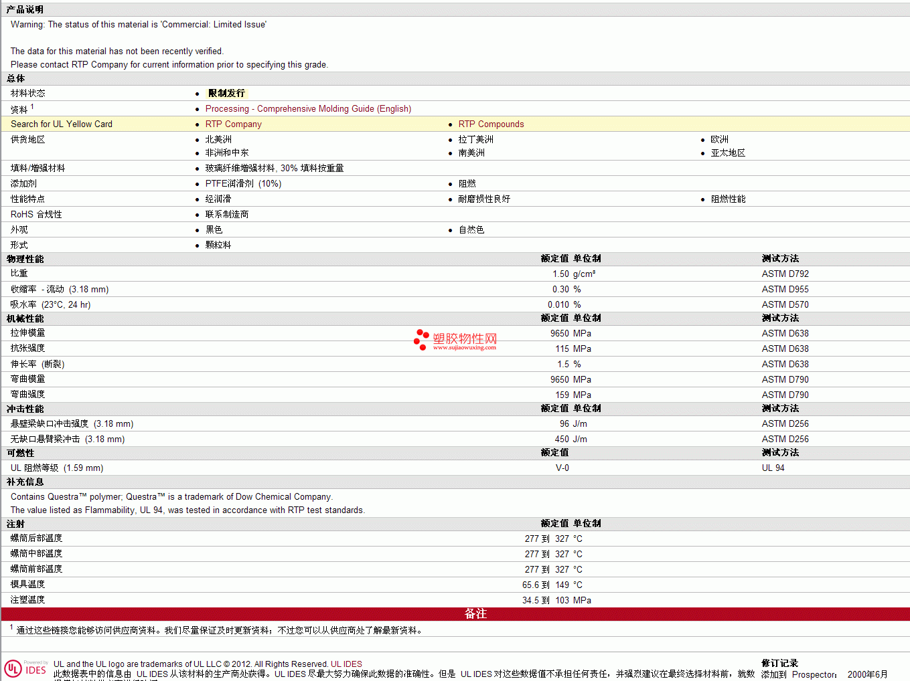Viewport: 910px width, 681px height.
Task: Click the 南美洲 region entry
Action: [x=471, y=153]
